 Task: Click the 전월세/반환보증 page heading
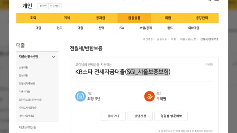click(x=86, y=49)
